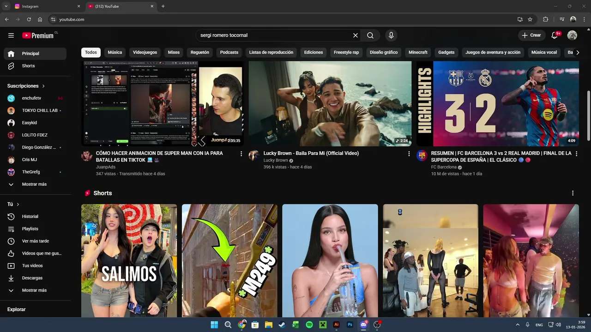Bookmark this page with the star
591x332 pixels.
click(530, 19)
